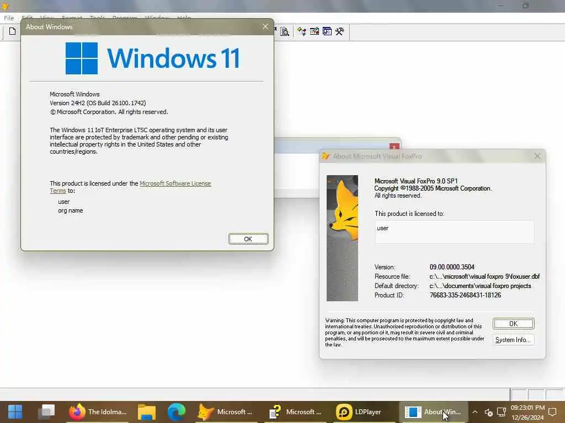Close the About Microsoft Visual FoxPro dialog
The image size is (565, 423).
click(x=537, y=156)
